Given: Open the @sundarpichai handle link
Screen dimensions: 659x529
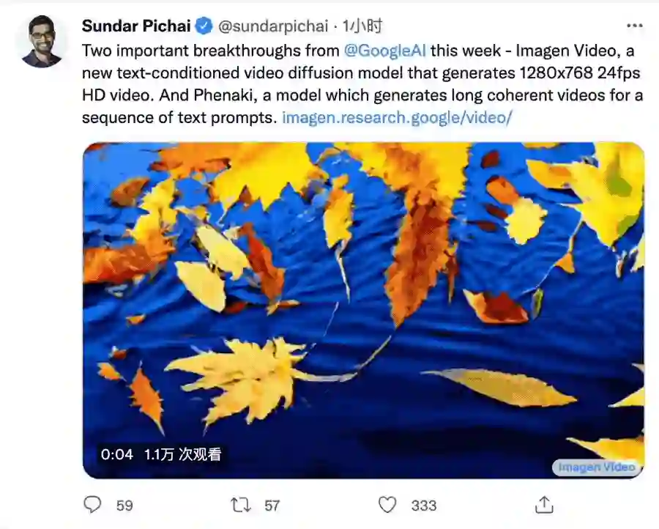Looking at the screenshot, I should pos(272,26).
